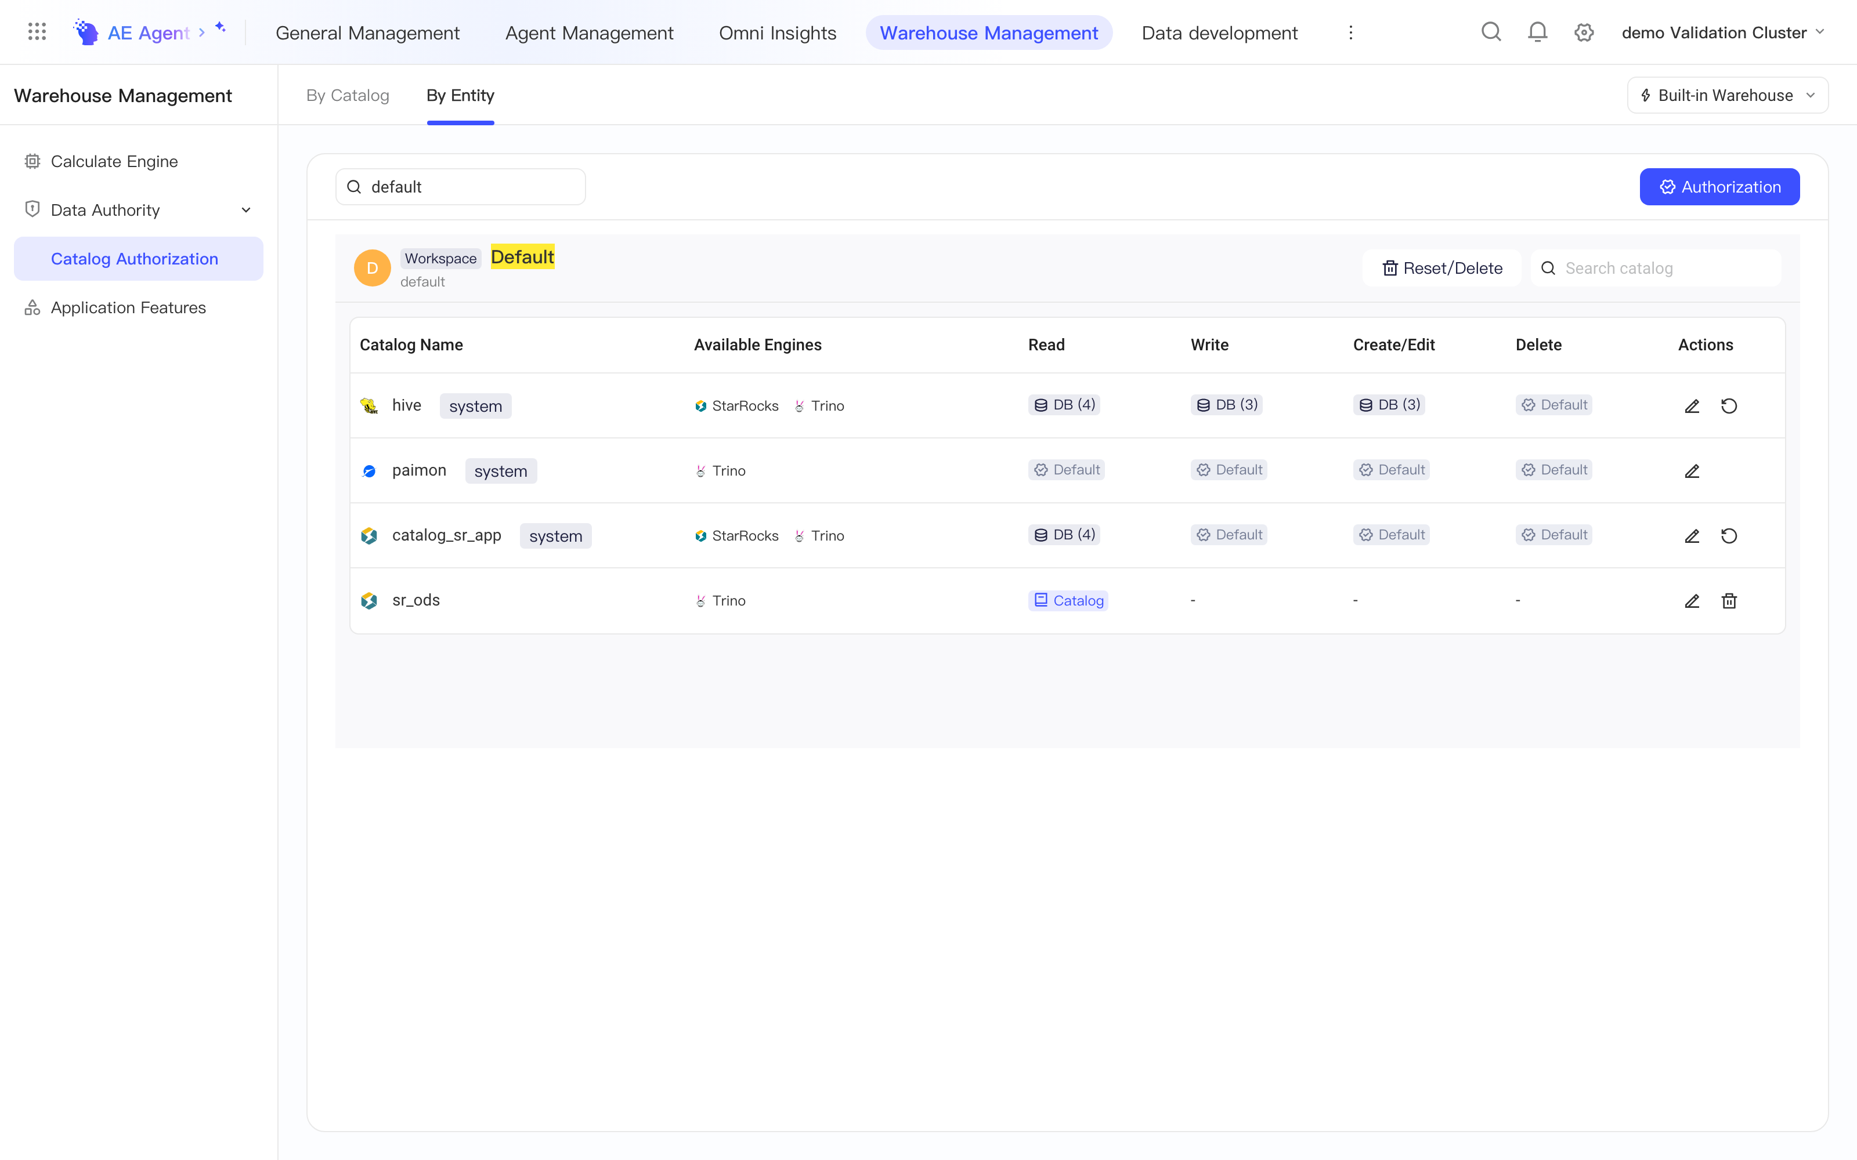Click the AE Agent logo icon
Viewport: 1857px width, 1160px height.
point(86,32)
